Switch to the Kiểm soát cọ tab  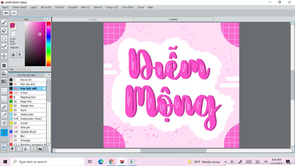[23, 69]
